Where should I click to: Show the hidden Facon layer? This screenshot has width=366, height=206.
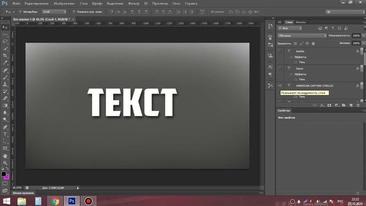(280, 69)
